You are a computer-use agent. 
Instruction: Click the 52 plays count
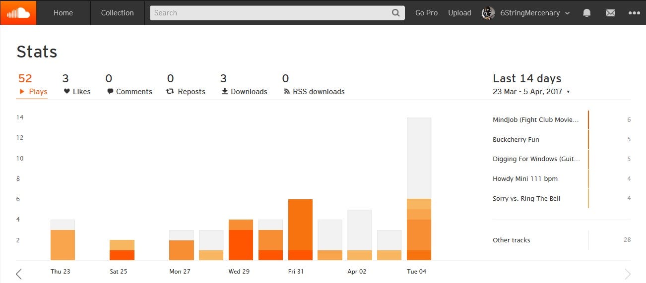pyautogui.click(x=25, y=78)
